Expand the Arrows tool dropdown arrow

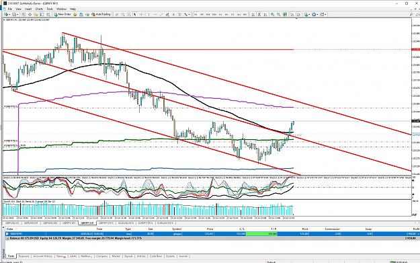click(x=189, y=15)
